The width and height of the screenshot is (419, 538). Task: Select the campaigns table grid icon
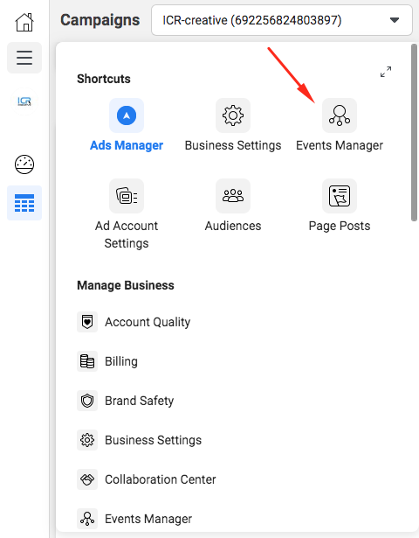[24, 203]
